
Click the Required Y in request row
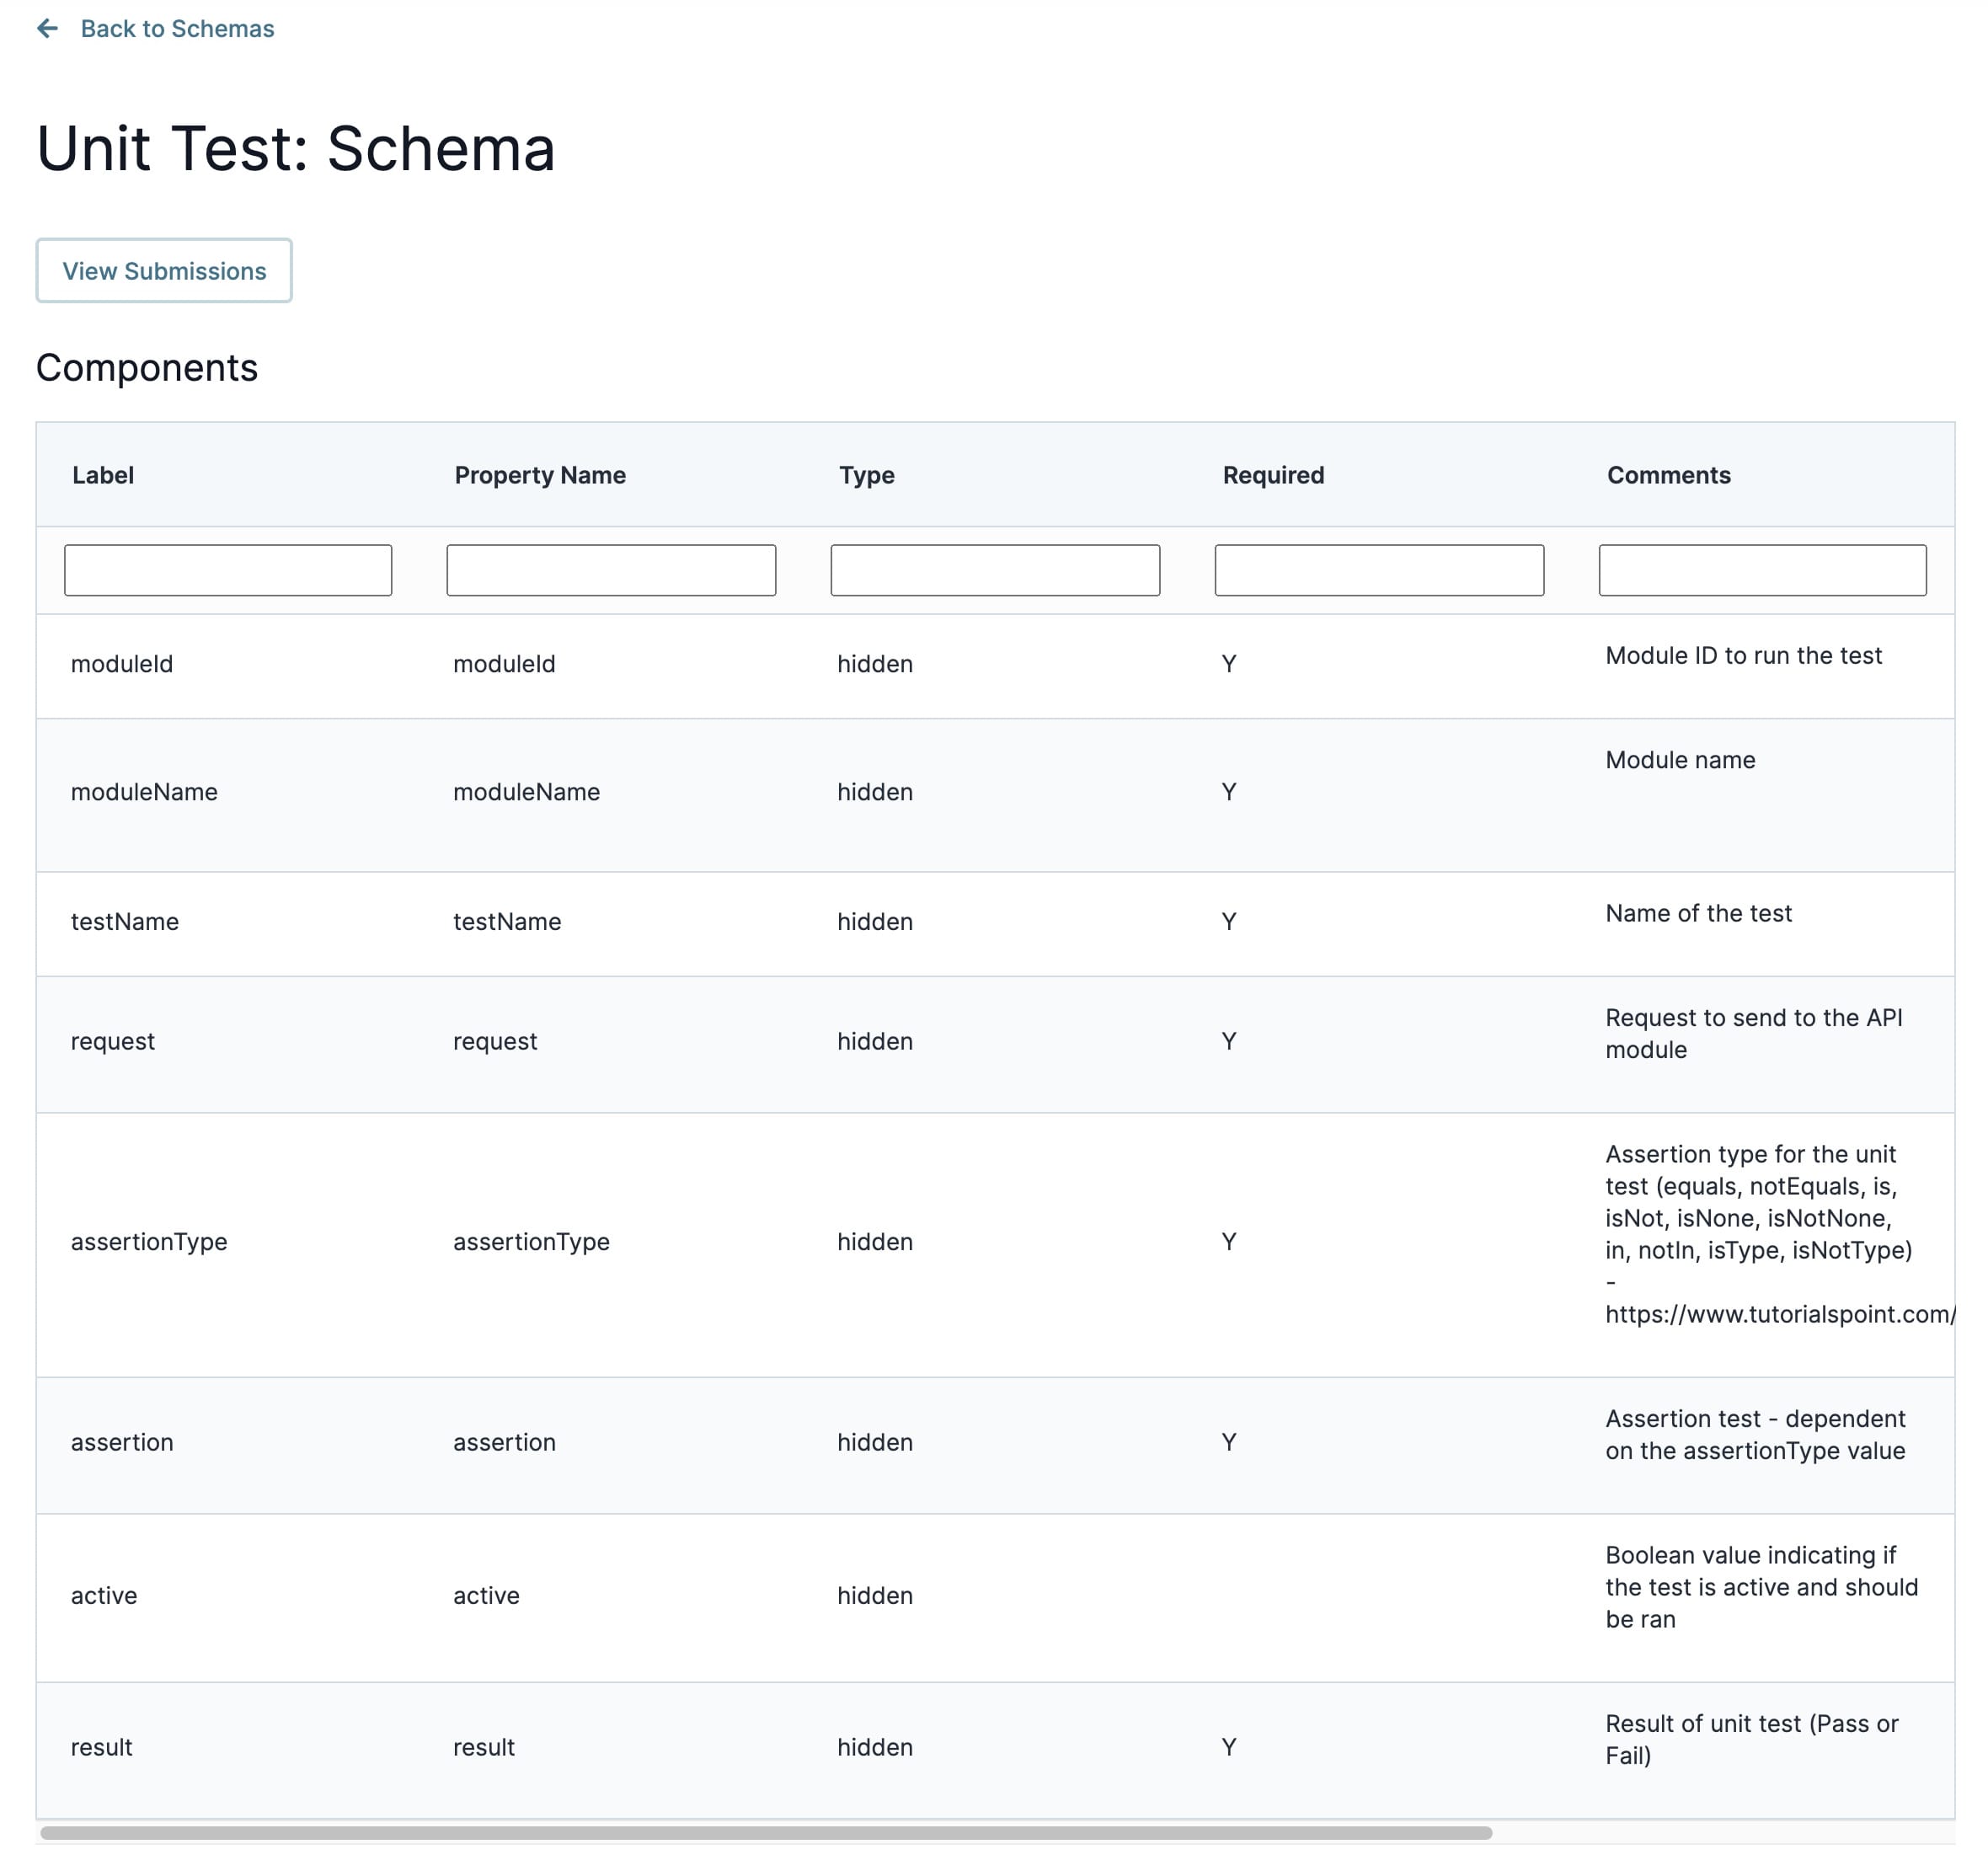1229,1043
